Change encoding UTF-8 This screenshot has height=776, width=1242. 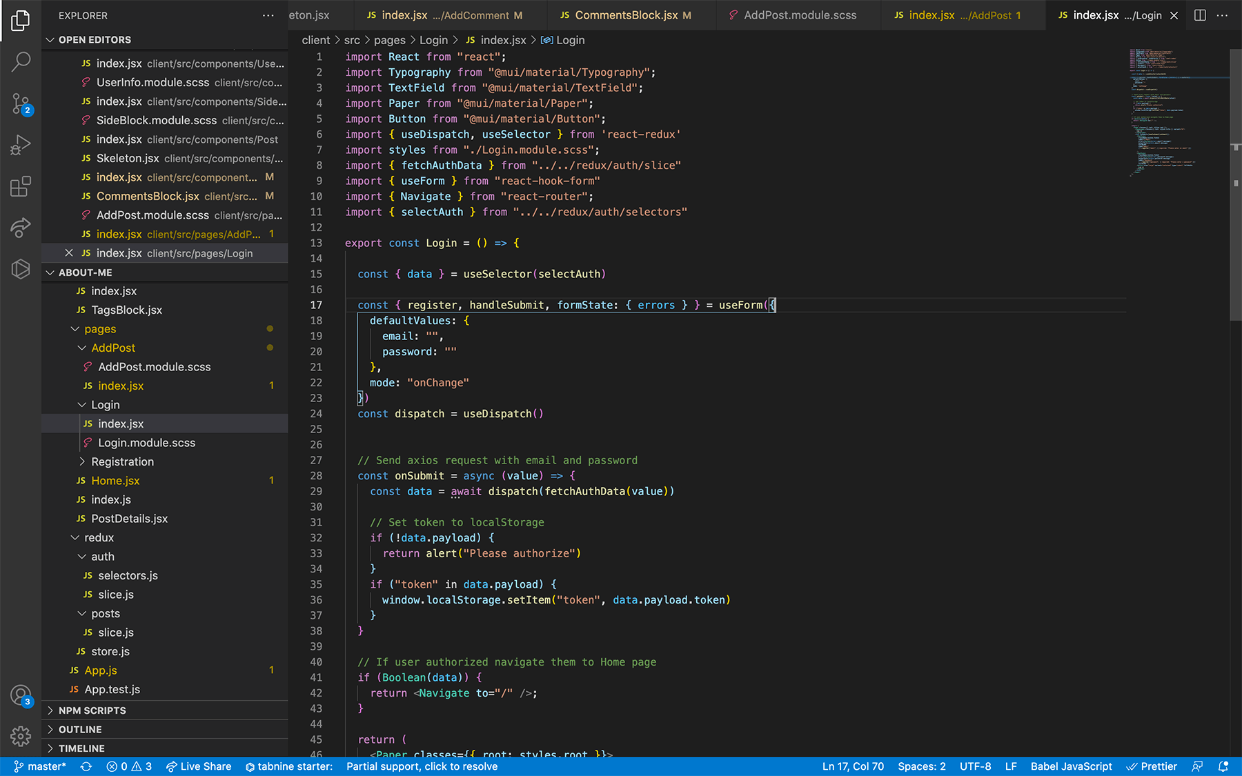[x=975, y=766]
